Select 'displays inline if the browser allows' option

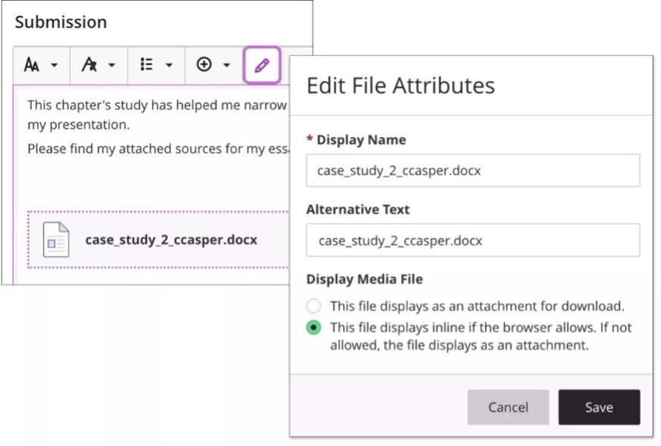[313, 328]
